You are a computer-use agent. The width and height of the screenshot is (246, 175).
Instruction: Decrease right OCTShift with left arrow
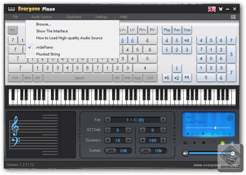(x=143, y=130)
